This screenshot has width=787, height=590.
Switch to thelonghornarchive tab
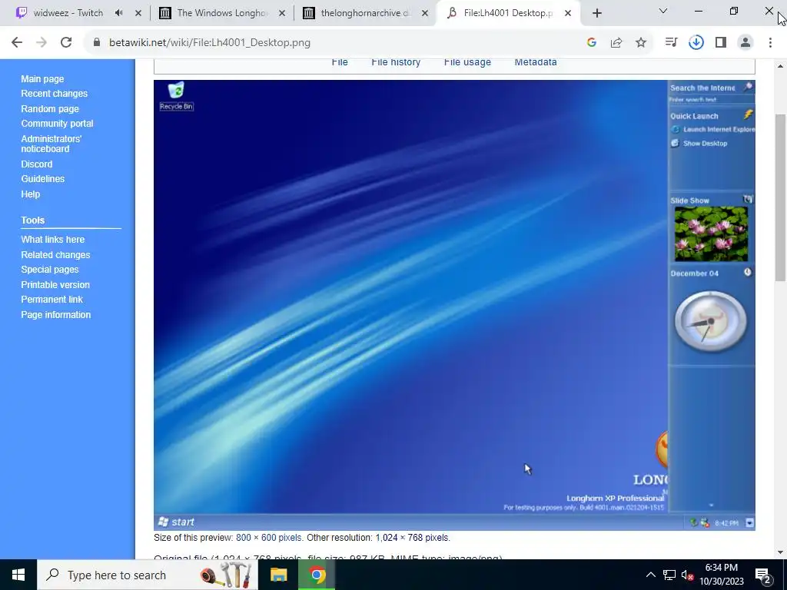365,13
